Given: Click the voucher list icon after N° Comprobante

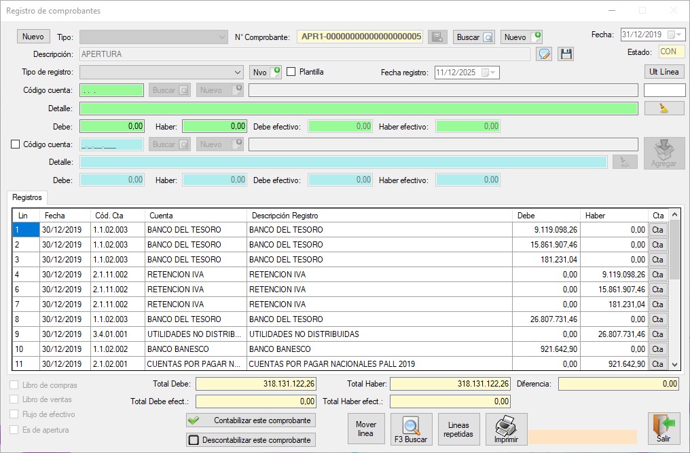Looking at the screenshot, I should [x=437, y=37].
